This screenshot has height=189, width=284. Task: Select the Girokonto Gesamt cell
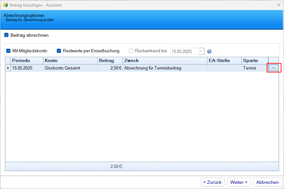click(70, 68)
